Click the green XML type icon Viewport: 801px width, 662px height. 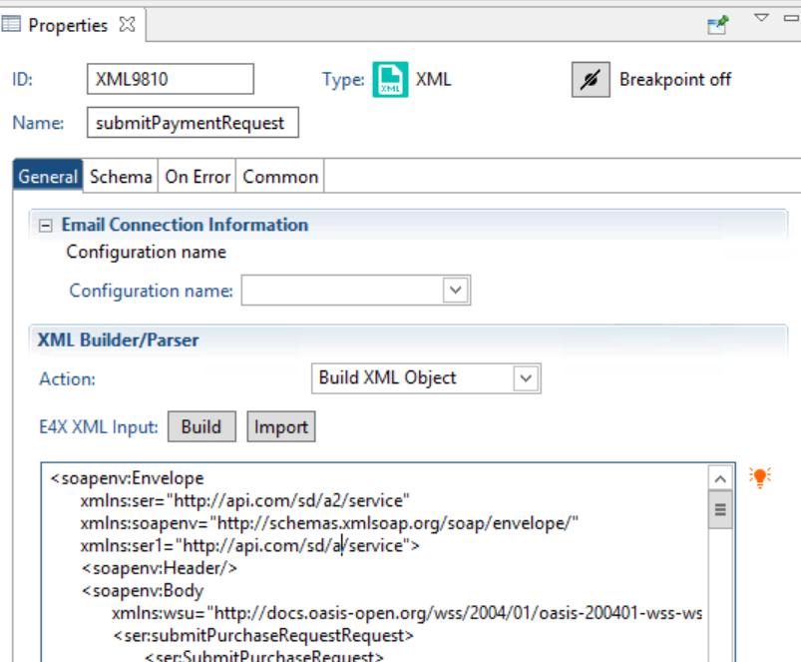(x=390, y=79)
